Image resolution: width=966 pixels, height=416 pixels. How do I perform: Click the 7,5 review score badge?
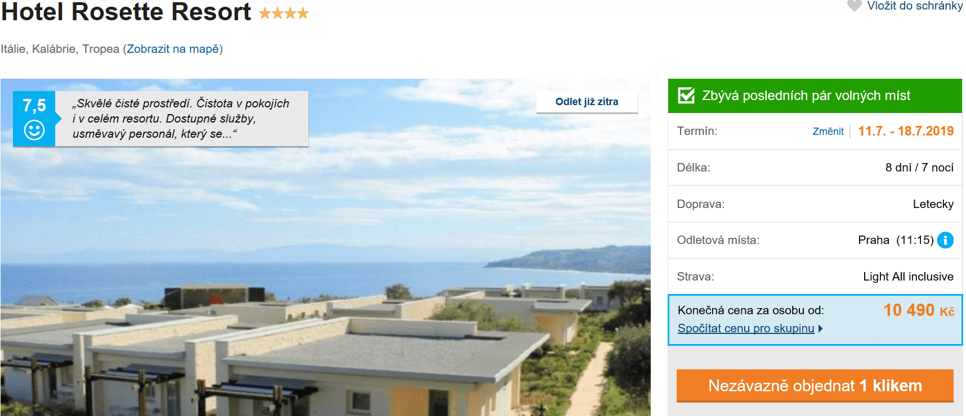[x=34, y=105]
